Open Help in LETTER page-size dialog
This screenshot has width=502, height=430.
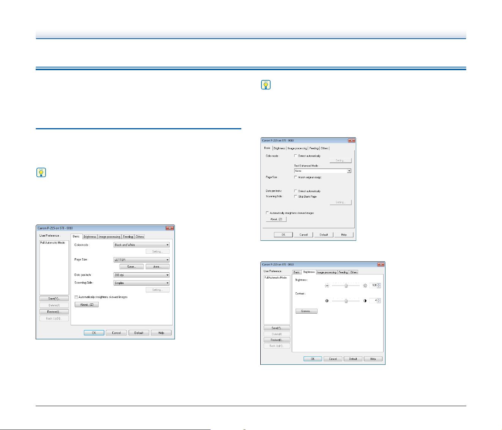(x=161, y=333)
